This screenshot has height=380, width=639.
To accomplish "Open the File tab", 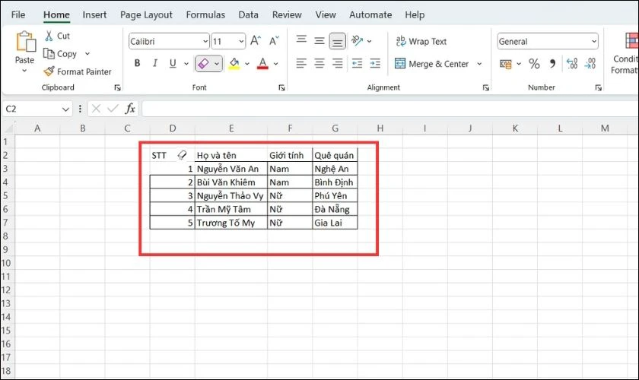I will pos(18,14).
